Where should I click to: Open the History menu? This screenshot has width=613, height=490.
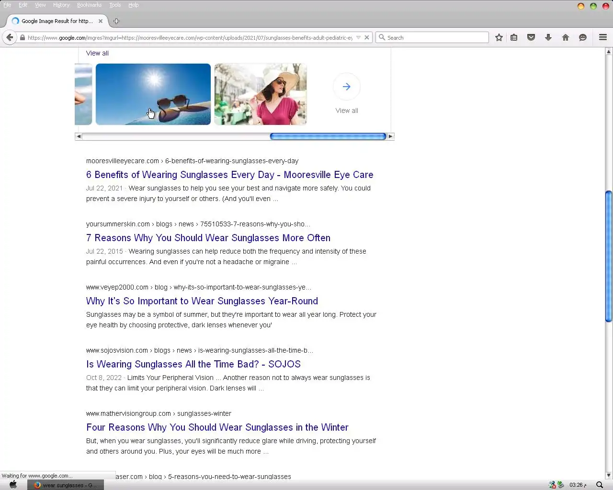pos(61,5)
